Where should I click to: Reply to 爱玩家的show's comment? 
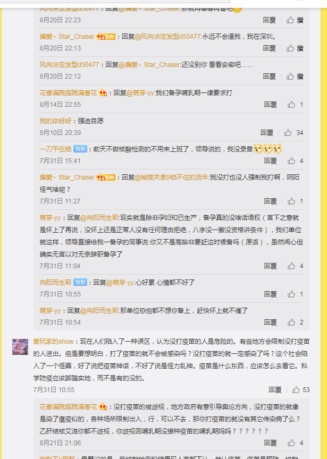pos(275,390)
